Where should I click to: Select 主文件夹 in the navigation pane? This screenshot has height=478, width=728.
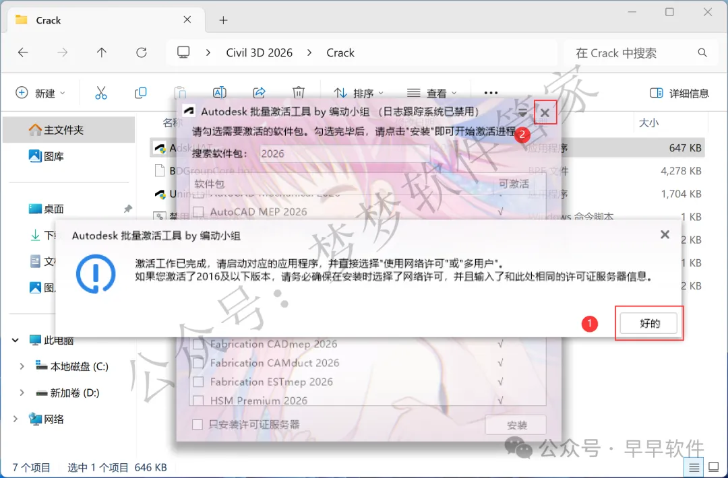click(69, 130)
